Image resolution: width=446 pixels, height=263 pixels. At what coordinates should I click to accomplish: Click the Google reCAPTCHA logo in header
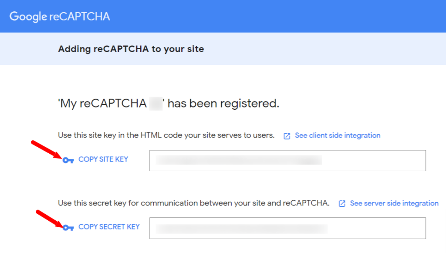click(60, 17)
